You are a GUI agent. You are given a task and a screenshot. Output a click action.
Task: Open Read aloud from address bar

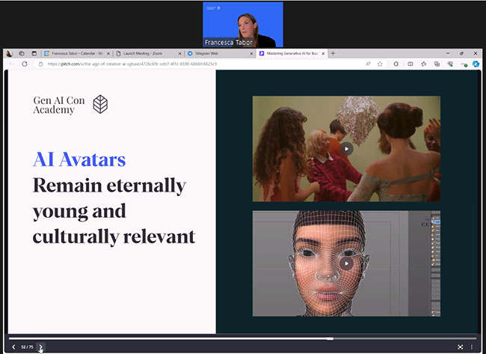pos(368,64)
